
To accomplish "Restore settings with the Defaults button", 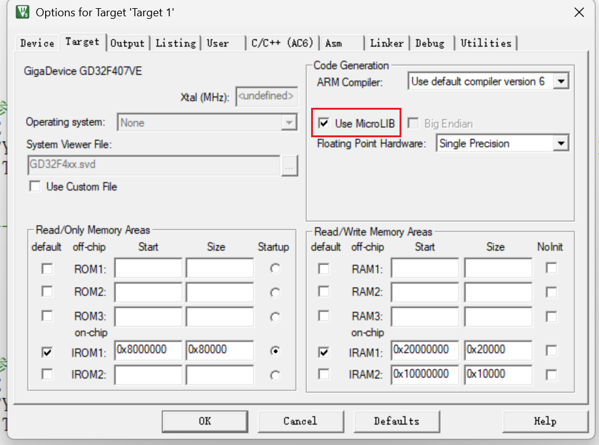I will pyautogui.click(x=396, y=421).
